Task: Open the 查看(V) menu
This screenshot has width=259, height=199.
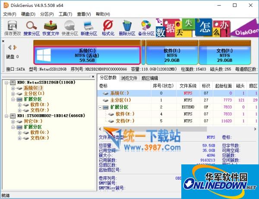Action: [x=84, y=14]
